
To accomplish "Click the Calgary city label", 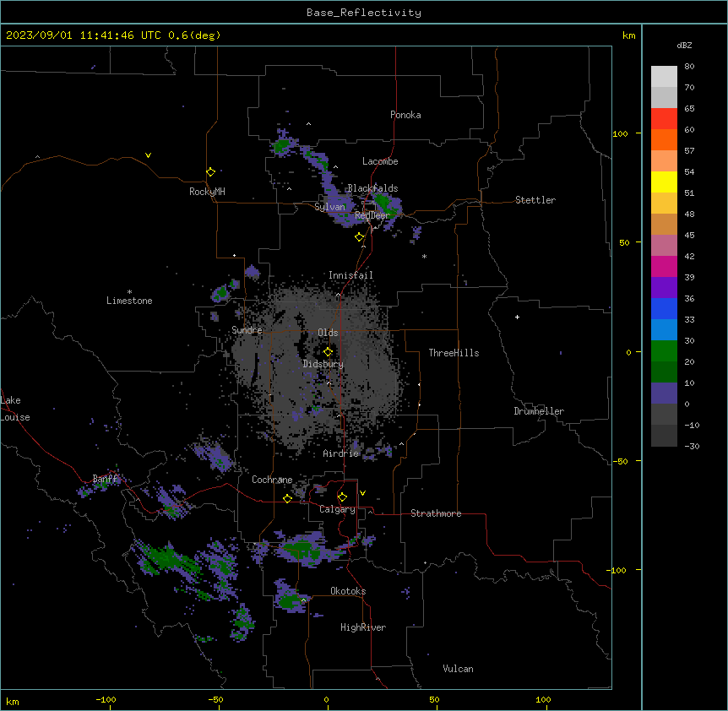I will (337, 509).
